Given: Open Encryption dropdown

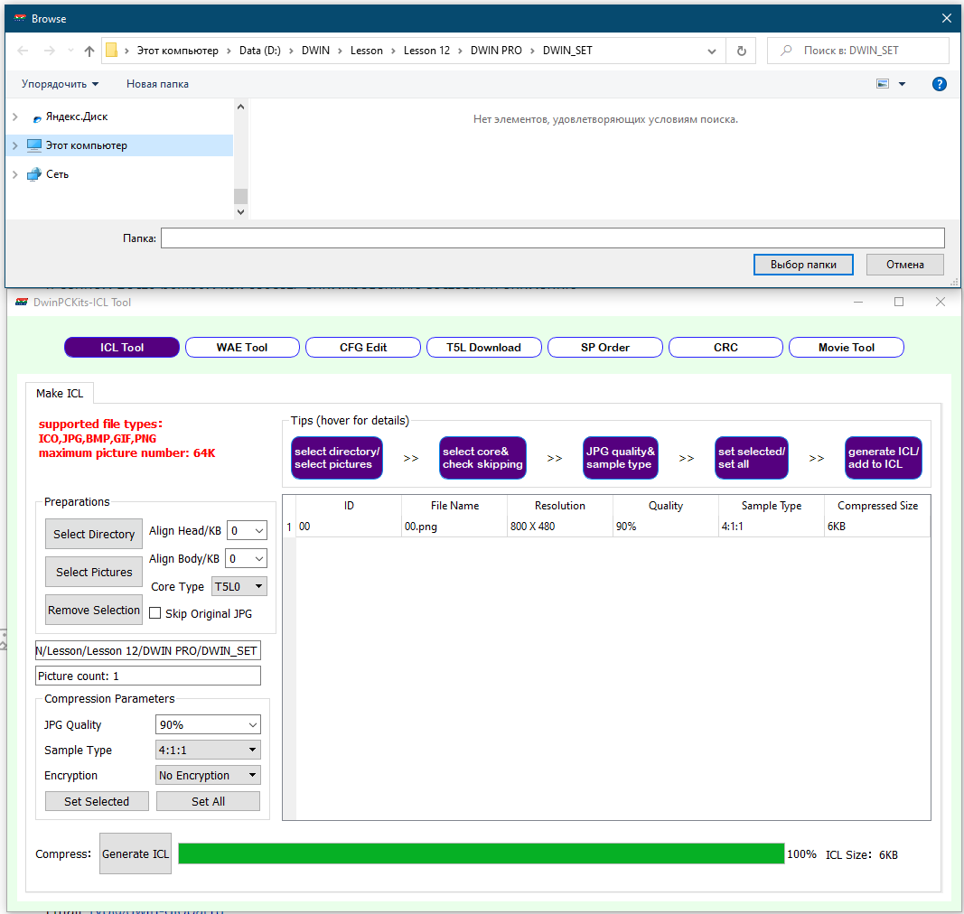Looking at the screenshot, I should (x=208, y=775).
